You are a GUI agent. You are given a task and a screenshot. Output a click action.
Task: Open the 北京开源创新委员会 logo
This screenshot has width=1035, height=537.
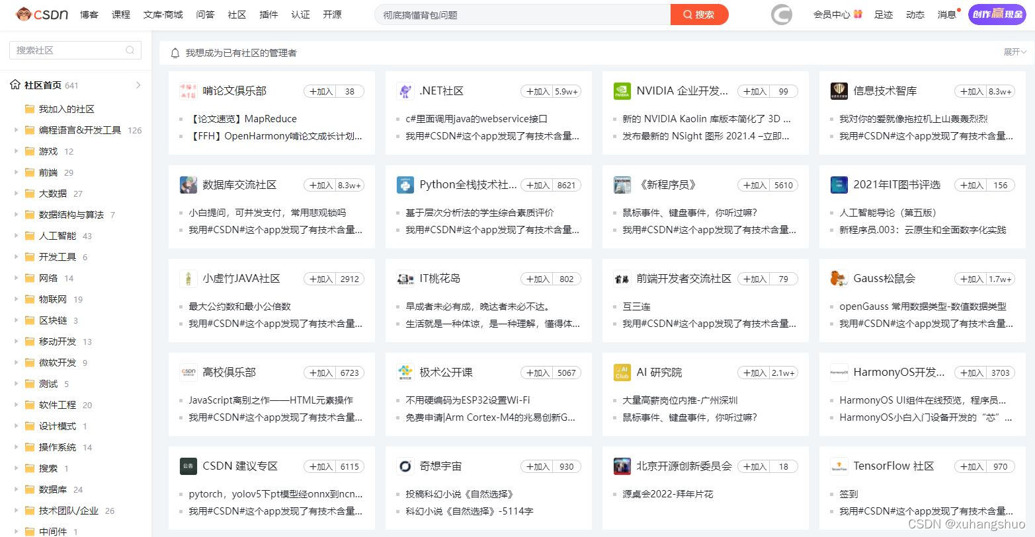tap(622, 466)
